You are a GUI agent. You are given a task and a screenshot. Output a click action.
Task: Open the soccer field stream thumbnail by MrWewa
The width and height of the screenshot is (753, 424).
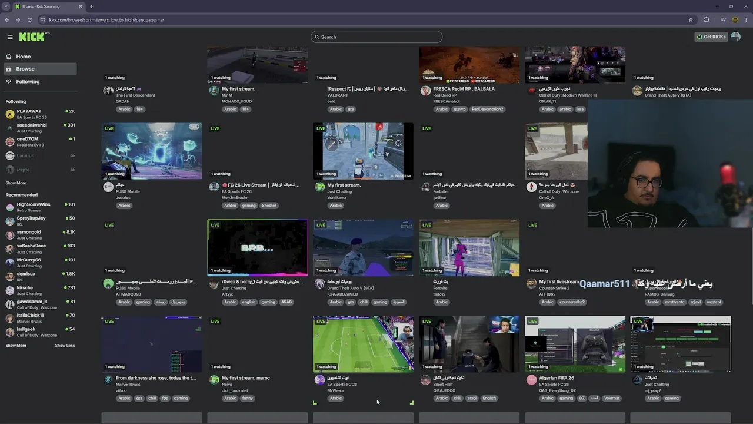coord(363,344)
